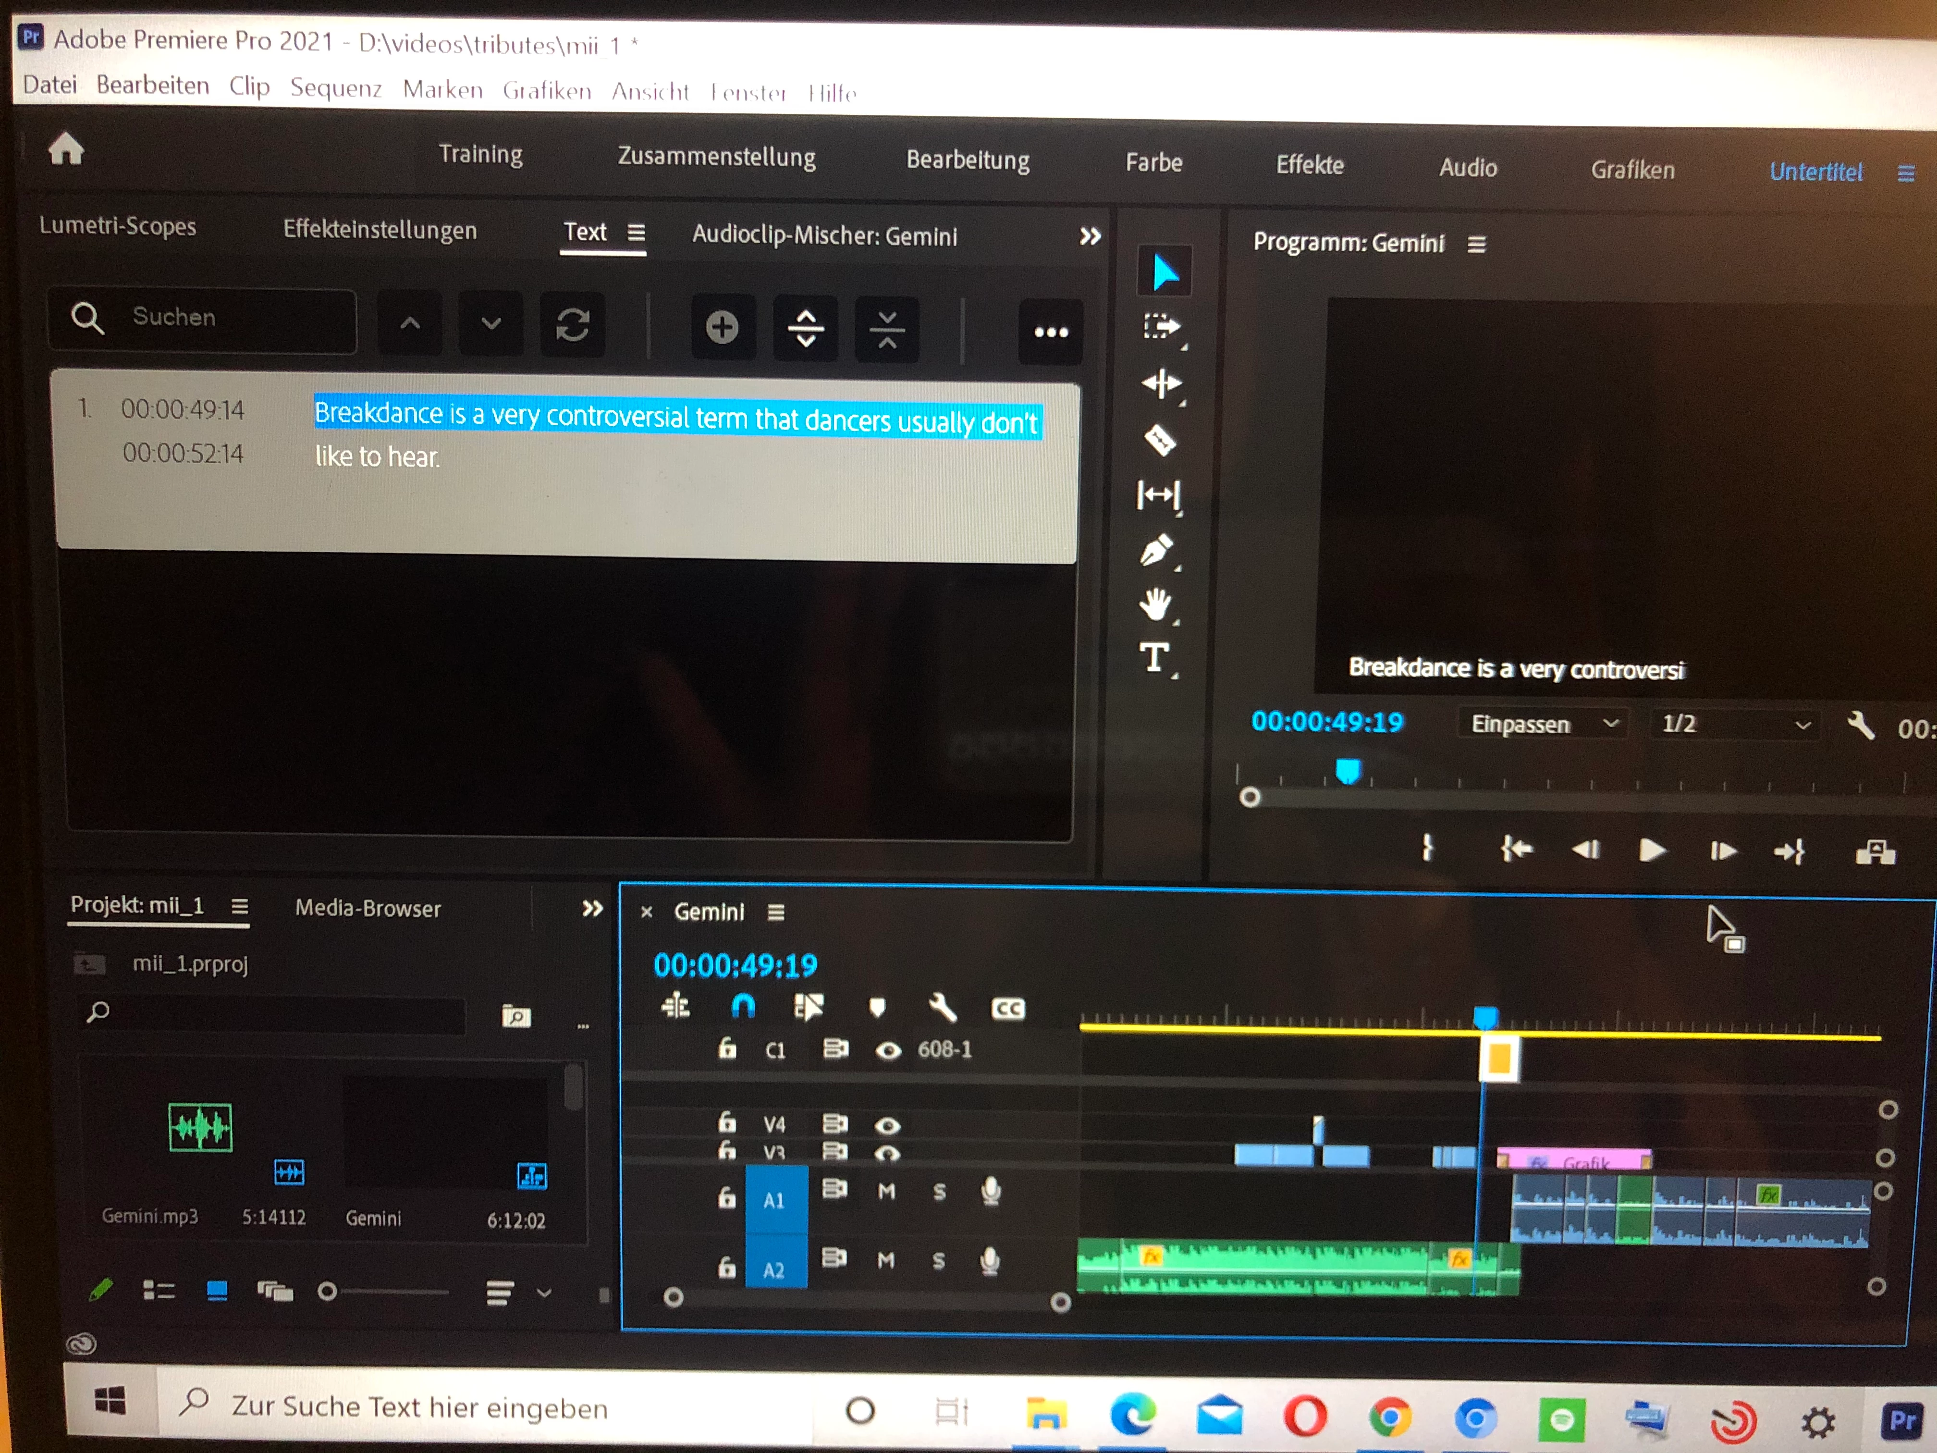Click the add new caption segment icon
This screenshot has width=1937, height=1453.
pos(722,328)
